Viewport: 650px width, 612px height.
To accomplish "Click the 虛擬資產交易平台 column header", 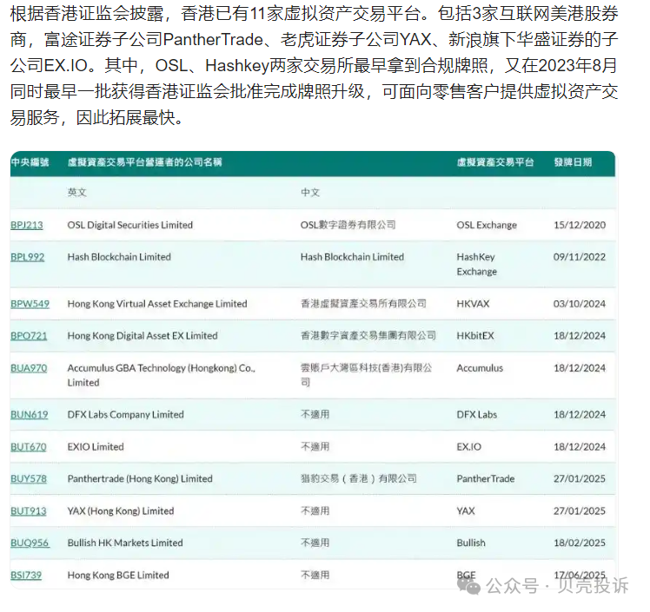I will pyautogui.click(x=494, y=162).
